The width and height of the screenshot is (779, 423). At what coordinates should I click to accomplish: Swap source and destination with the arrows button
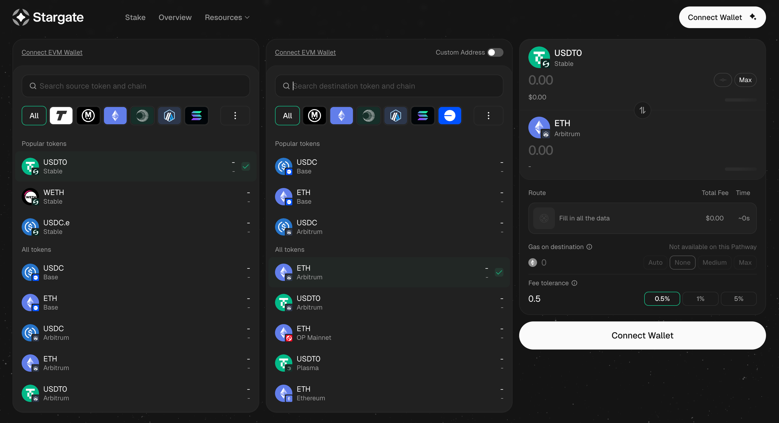(x=642, y=110)
